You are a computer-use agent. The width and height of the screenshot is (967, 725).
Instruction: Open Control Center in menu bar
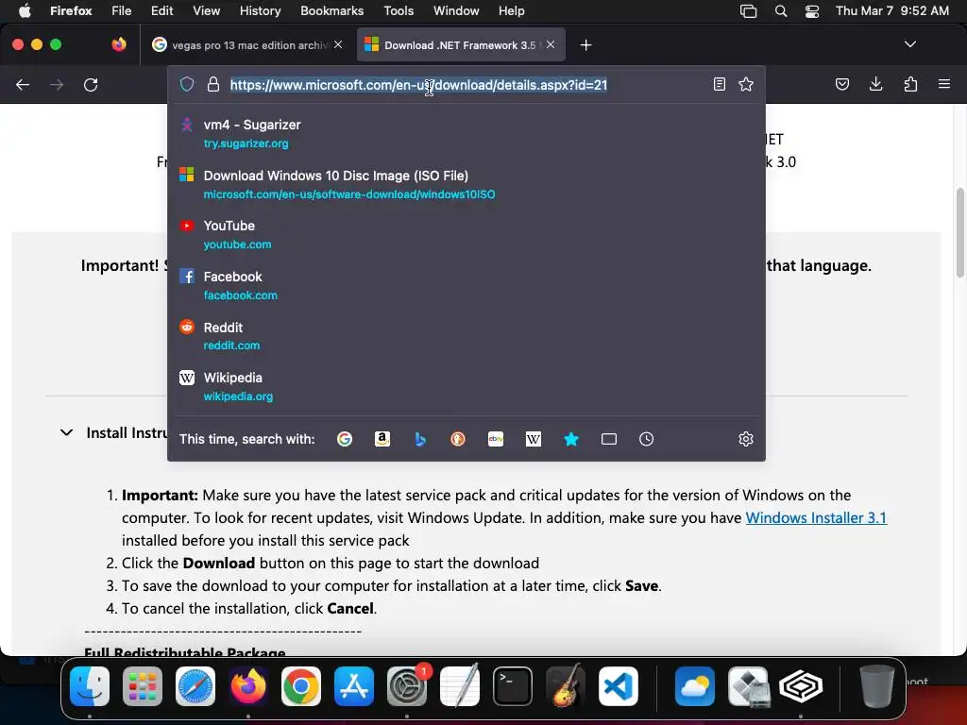coord(812,10)
